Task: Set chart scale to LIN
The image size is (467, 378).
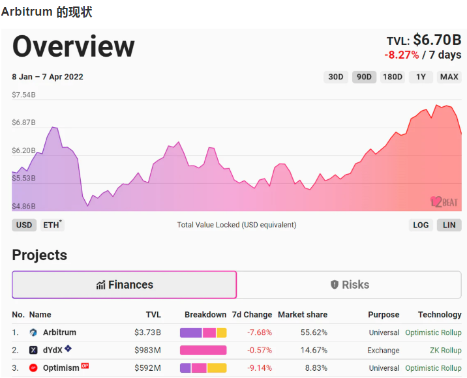Action: [449, 225]
